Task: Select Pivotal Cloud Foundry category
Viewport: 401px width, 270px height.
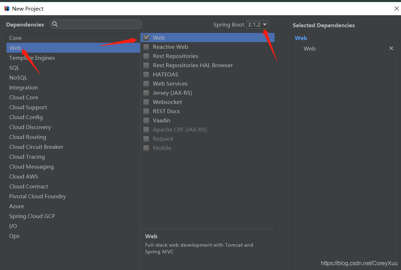Action: click(73, 196)
